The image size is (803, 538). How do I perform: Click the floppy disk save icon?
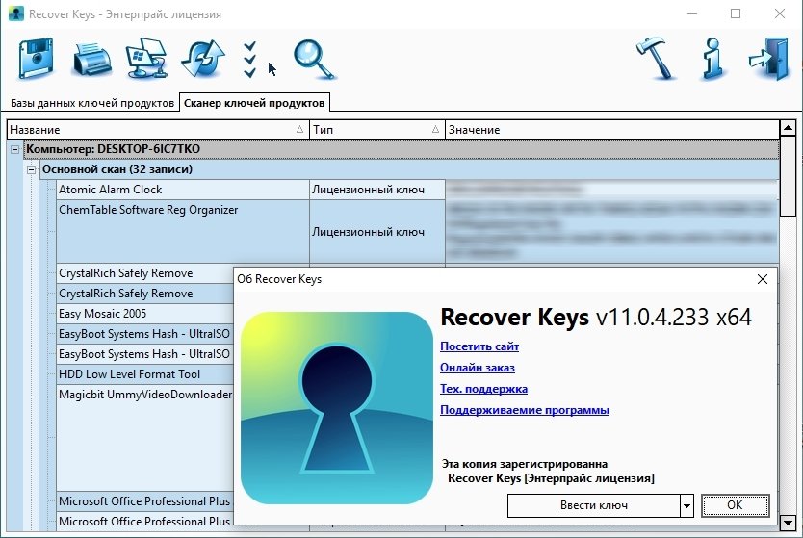pyautogui.click(x=36, y=59)
